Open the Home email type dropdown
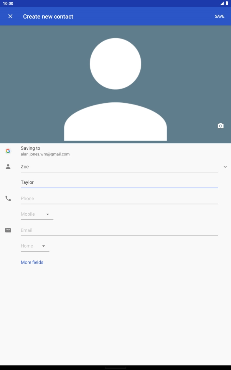Image resolution: width=231 pixels, height=370 pixels. (x=34, y=246)
